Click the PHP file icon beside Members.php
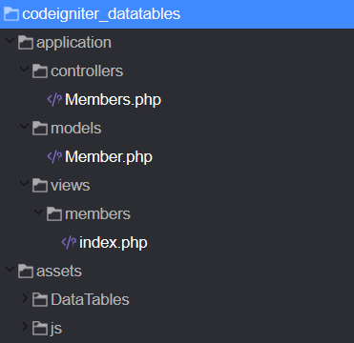This screenshot has width=354, height=343. coord(54,100)
